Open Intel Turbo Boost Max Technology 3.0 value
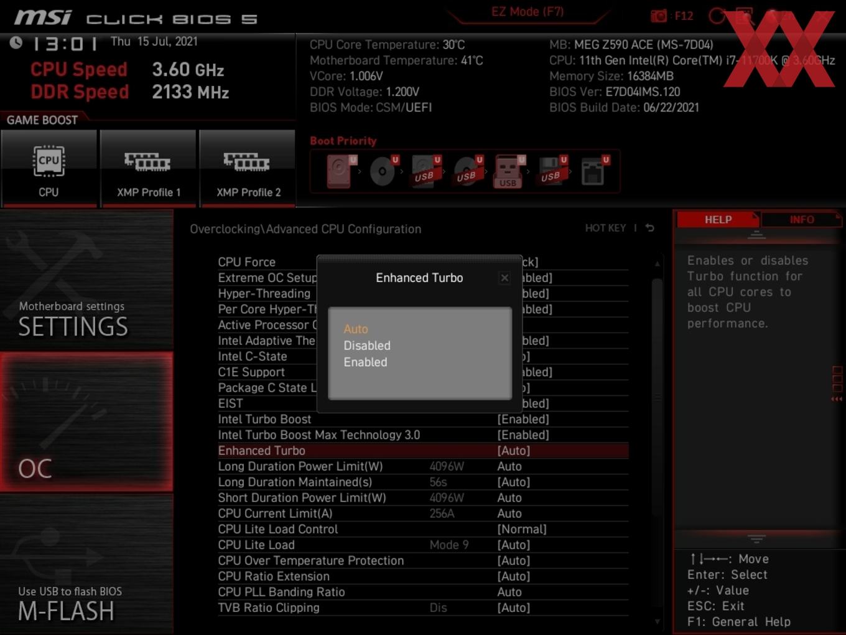Screen dimensions: 846x635 click(x=523, y=435)
